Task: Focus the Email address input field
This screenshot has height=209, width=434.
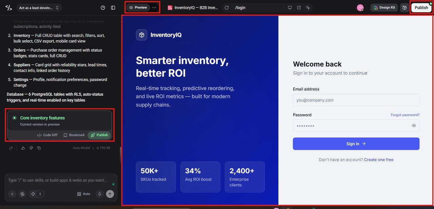Action: tap(356, 100)
